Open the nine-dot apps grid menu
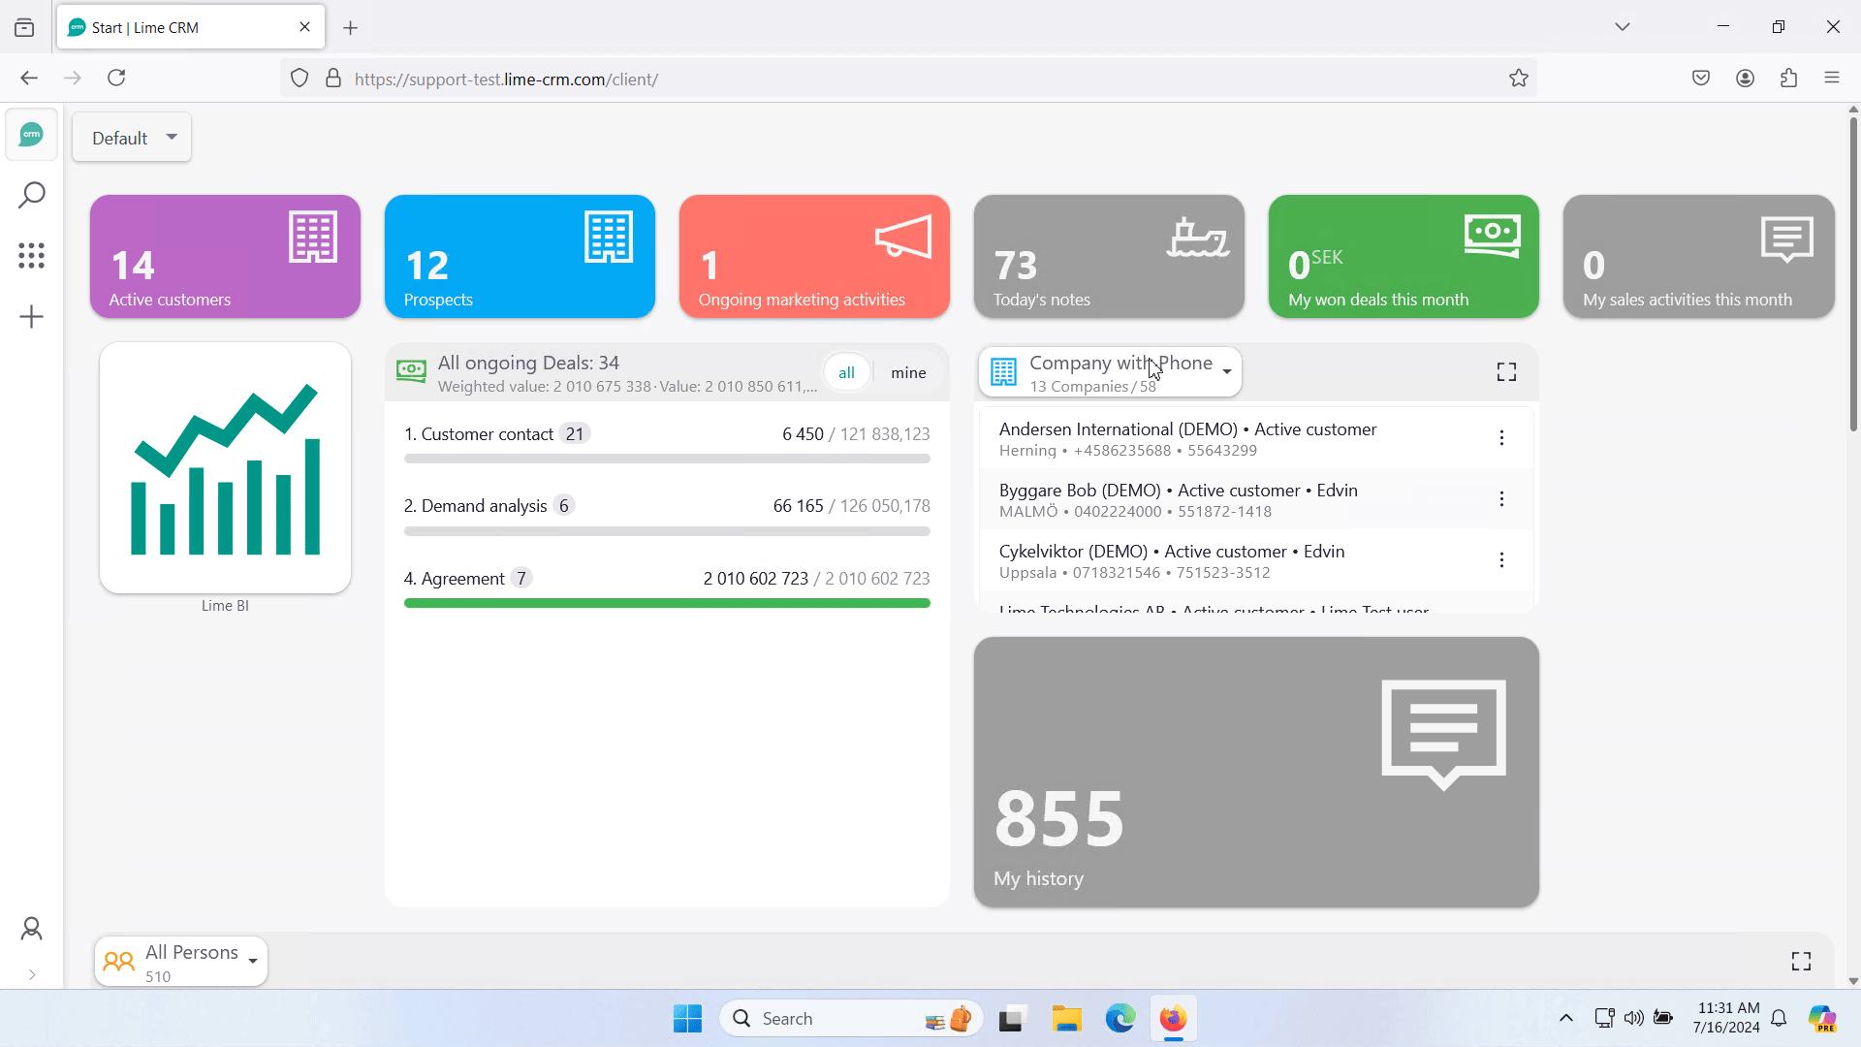Image resolution: width=1861 pixels, height=1047 pixels. (32, 256)
